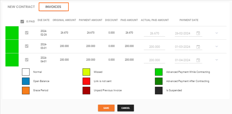This screenshot has width=232, height=114.
Task: Switch to the New Contract tab
Action: coord(21,7)
